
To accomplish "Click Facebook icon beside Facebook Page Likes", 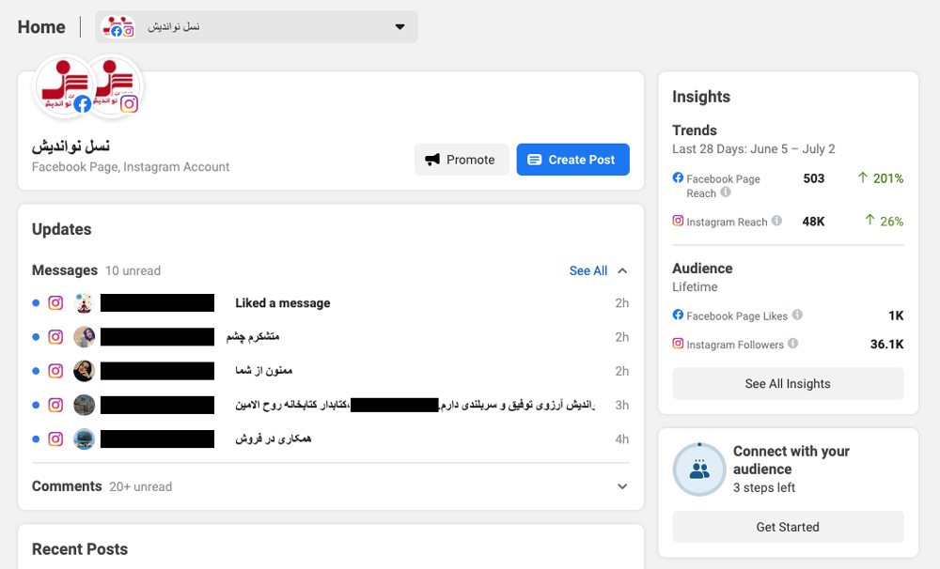I will pos(678,315).
